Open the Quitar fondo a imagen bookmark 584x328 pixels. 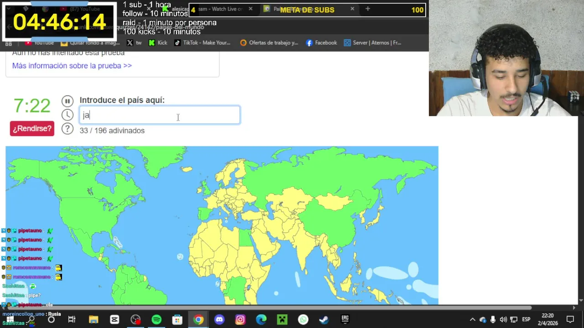[90, 43]
